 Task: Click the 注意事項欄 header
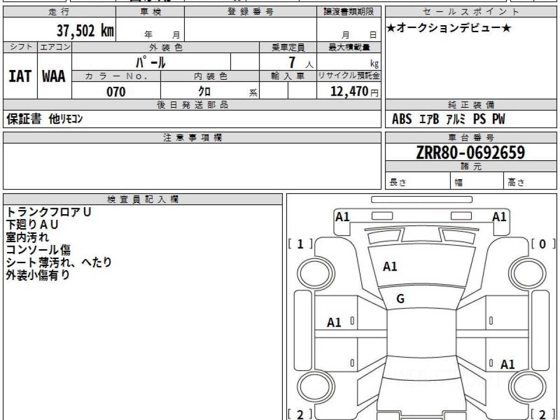192,138
